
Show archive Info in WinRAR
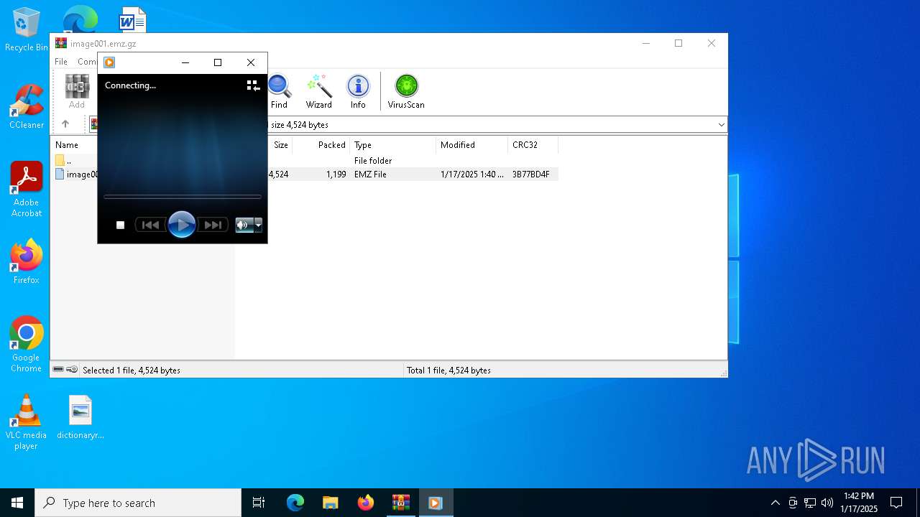click(x=358, y=92)
